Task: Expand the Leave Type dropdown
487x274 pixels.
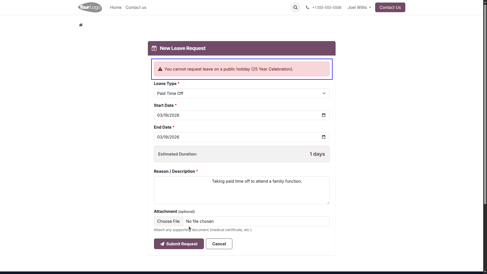Action: pos(241,93)
